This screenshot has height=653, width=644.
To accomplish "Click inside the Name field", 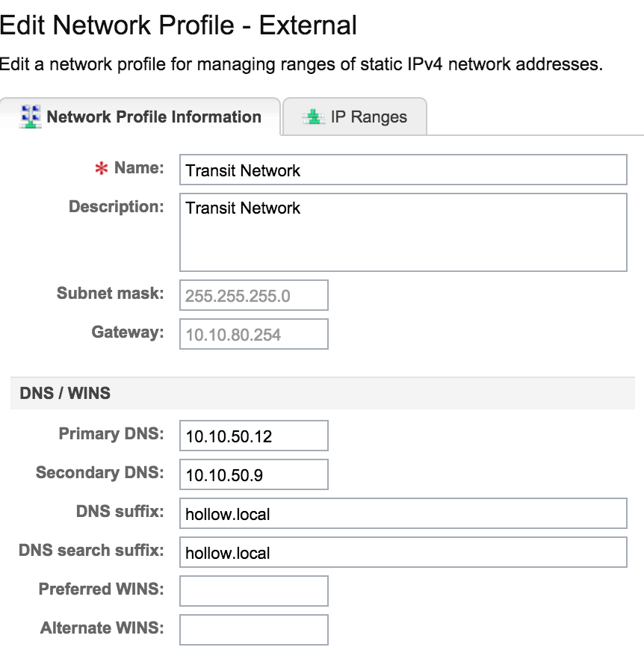I will coord(402,170).
